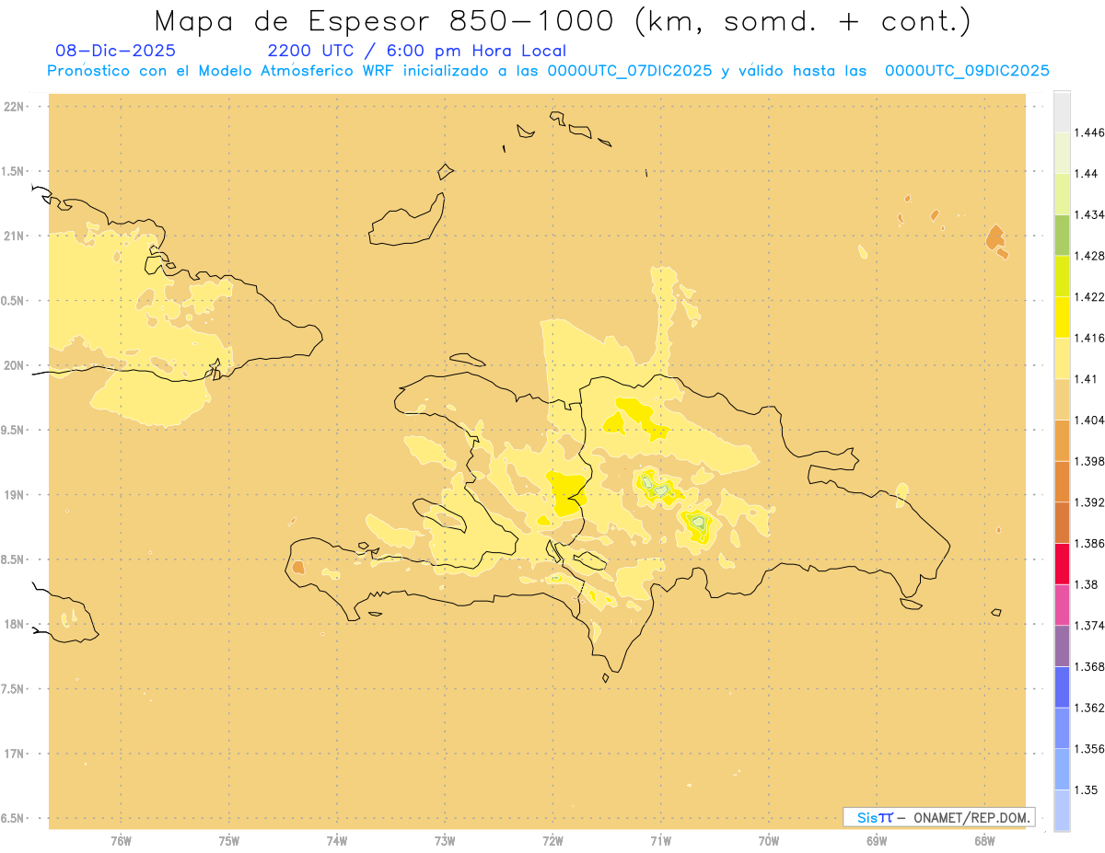The width and height of the screenshot is (1105, 853).
Task: Click the colorbar value 1.386
Action: click(x=1089, y=543)
